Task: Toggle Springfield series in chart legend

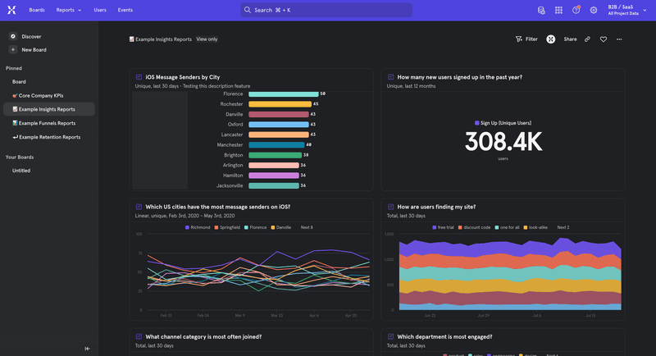Action: 228,227
